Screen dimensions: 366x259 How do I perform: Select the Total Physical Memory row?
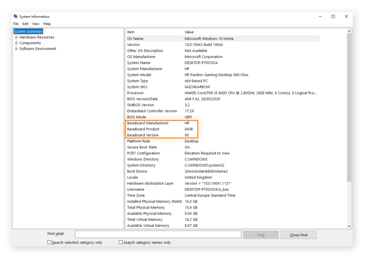point(223,208)
